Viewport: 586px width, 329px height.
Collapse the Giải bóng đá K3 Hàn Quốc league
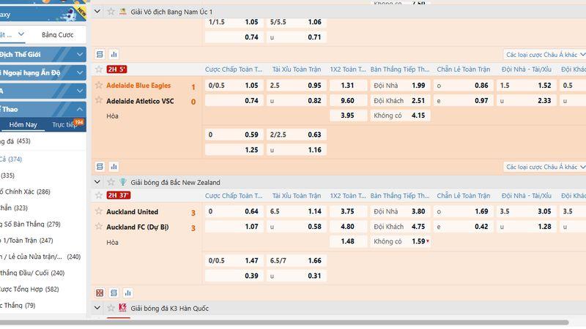click(x=97, y=308)
